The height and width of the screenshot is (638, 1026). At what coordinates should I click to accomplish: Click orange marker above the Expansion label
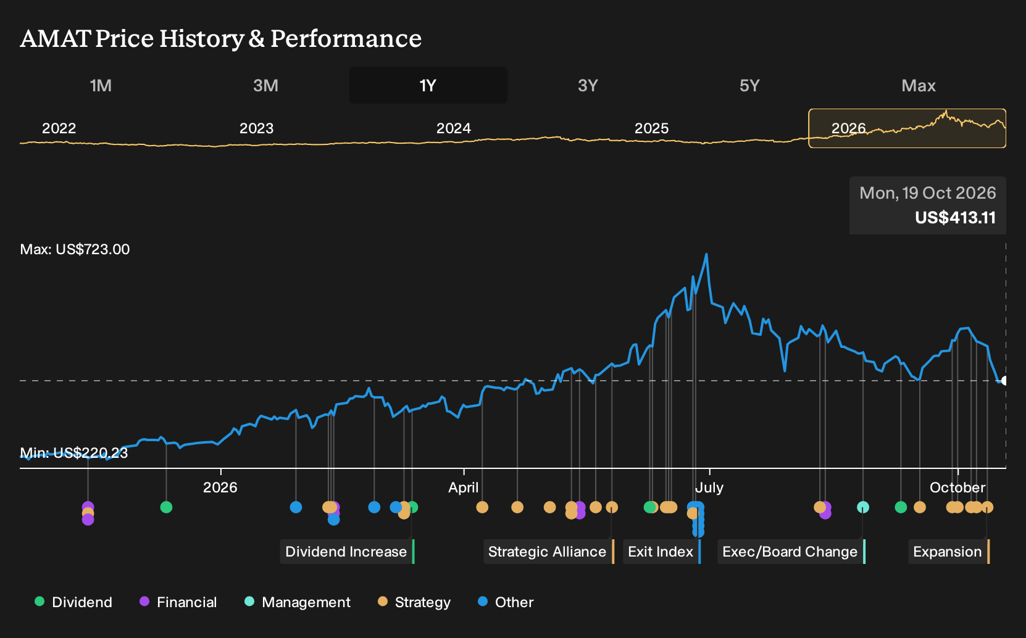tap(987, 507)
